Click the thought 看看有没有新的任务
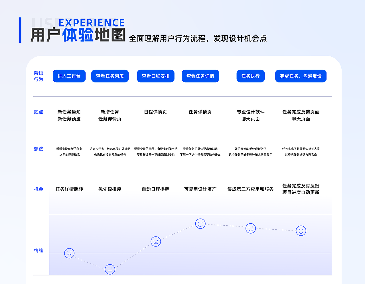 pyautogui.click(x=69, y=149)
